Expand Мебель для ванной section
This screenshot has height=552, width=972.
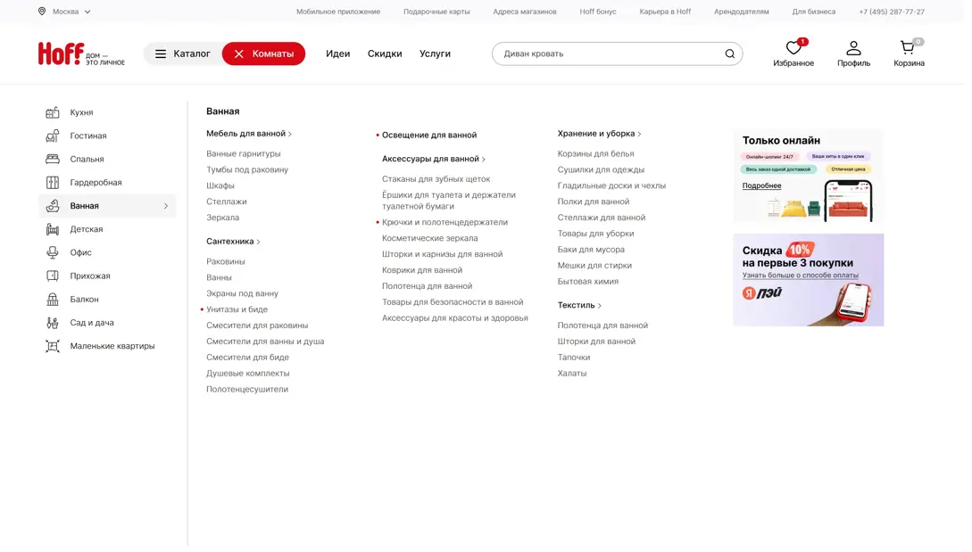click(x=249, y=134)
